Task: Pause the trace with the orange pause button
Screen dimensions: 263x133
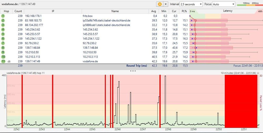Action: pos(160,4)
